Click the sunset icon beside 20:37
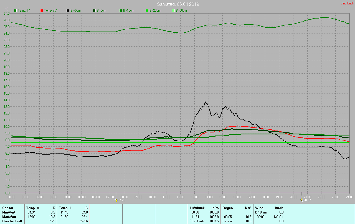 302,200
